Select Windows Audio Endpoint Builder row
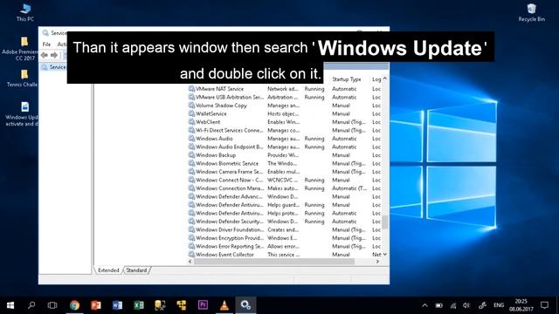559x314 pixels. 285,147
